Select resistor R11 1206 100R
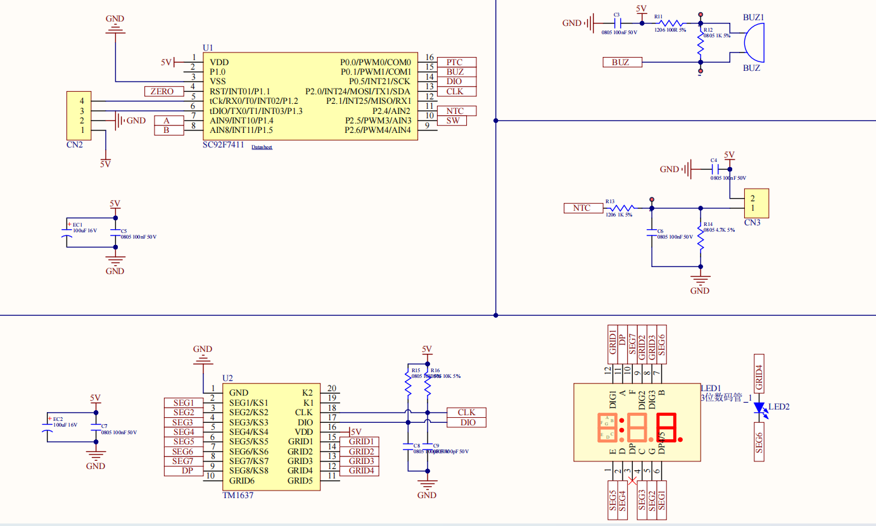Screen dimensions: 876x526 coord(670,22)
